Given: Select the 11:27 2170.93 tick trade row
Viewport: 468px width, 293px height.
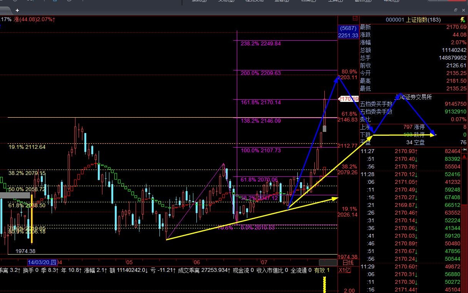Looking at the screenshot, I should click(413, 151).
